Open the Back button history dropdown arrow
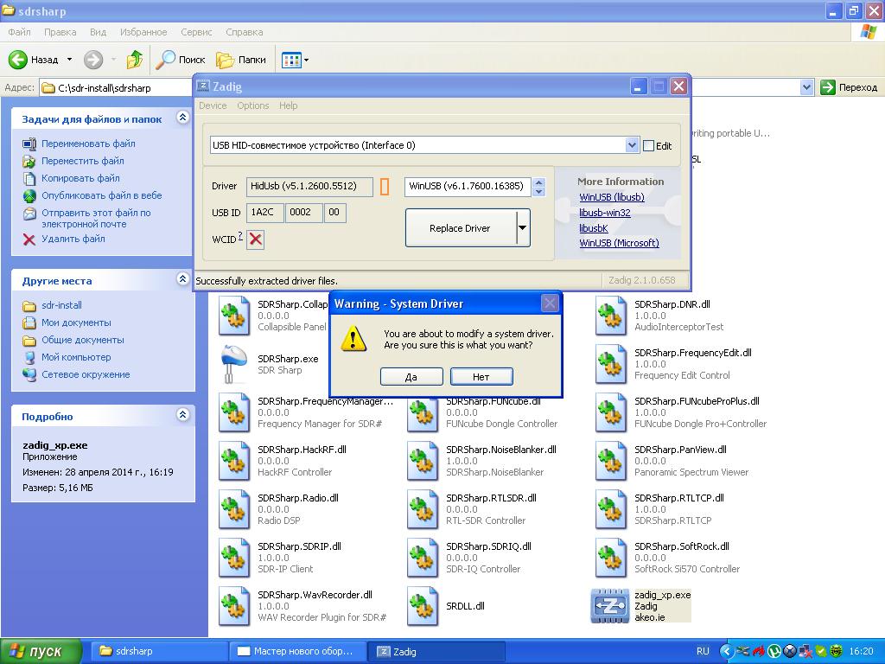Screen dimensions: 885x664 [69, 60]
